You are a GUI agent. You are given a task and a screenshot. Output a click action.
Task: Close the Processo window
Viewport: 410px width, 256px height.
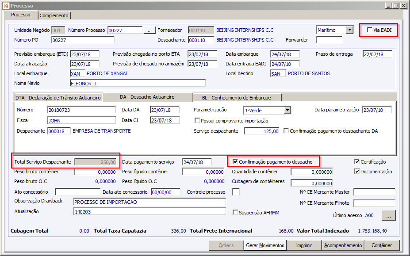(403, 5)
